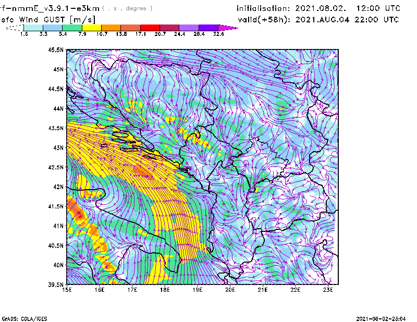
Task: Click the legend value '10.7'
Action: pyautogui.click(x=102, y=34)
